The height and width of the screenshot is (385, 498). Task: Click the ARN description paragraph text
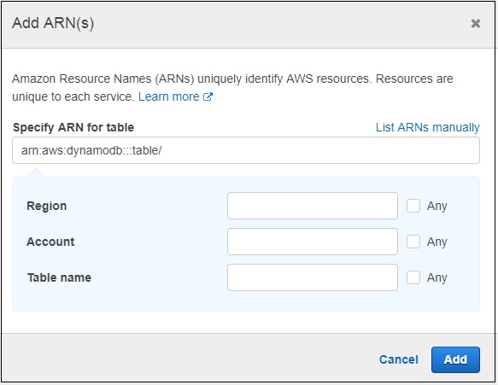[x=232, y=88]
